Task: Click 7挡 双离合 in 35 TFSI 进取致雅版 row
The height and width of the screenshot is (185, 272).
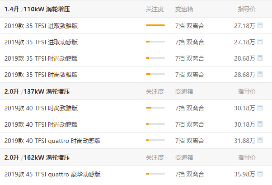Action: (190, 26)
